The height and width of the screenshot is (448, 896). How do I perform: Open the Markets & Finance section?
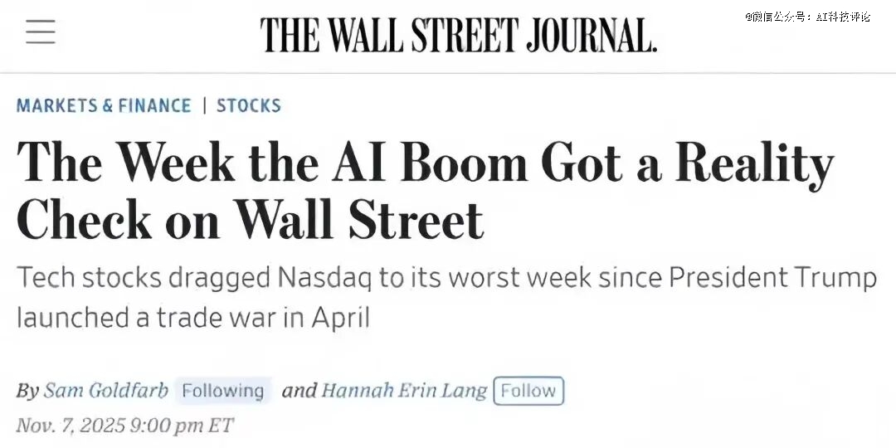pos(104,105)
